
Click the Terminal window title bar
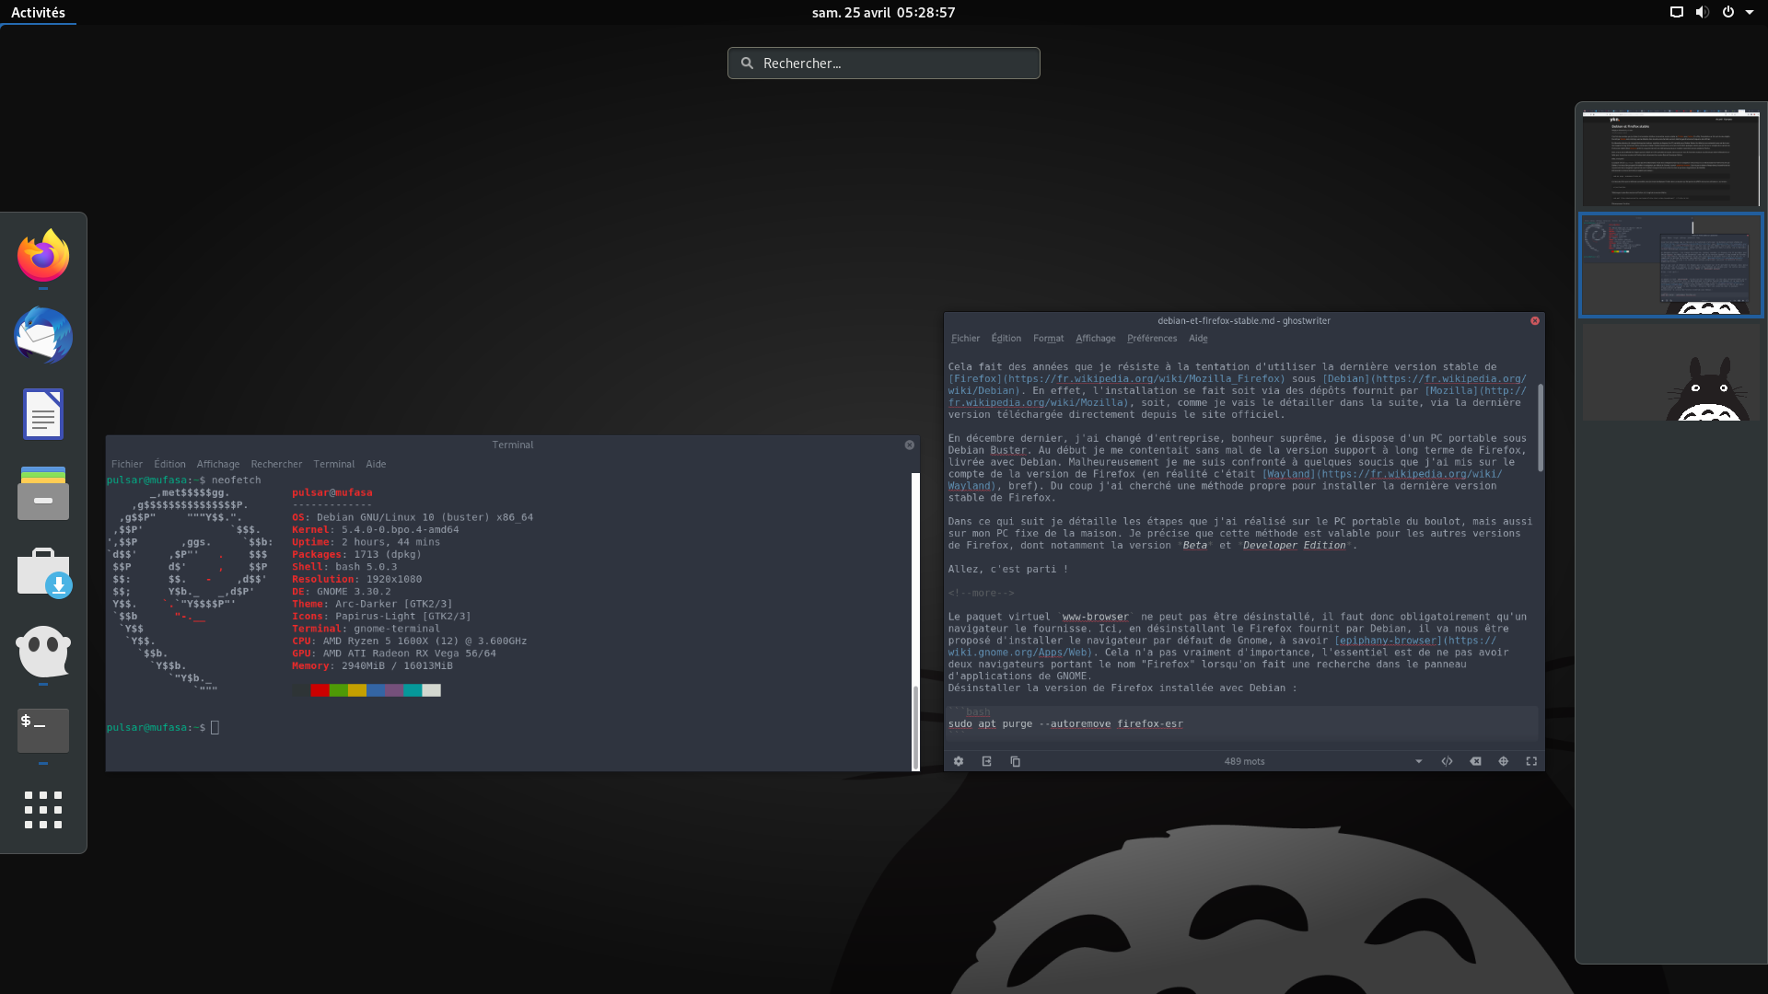tap(512, 445)
